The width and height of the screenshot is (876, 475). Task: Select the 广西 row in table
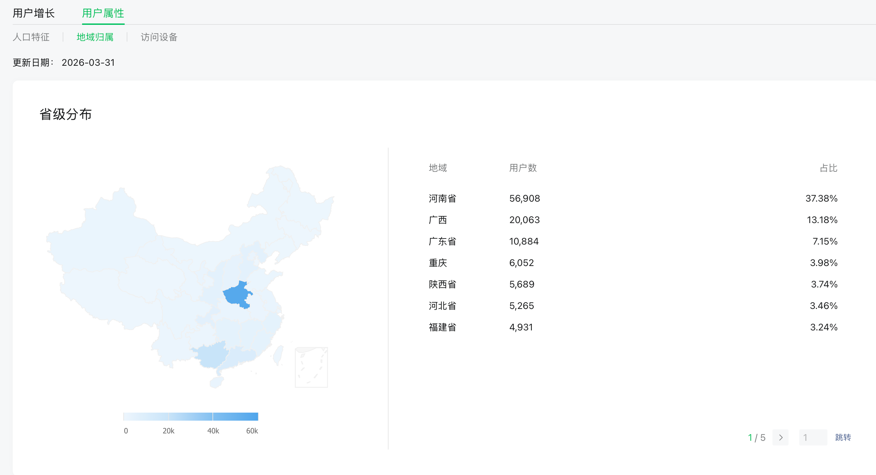(438, 220)
